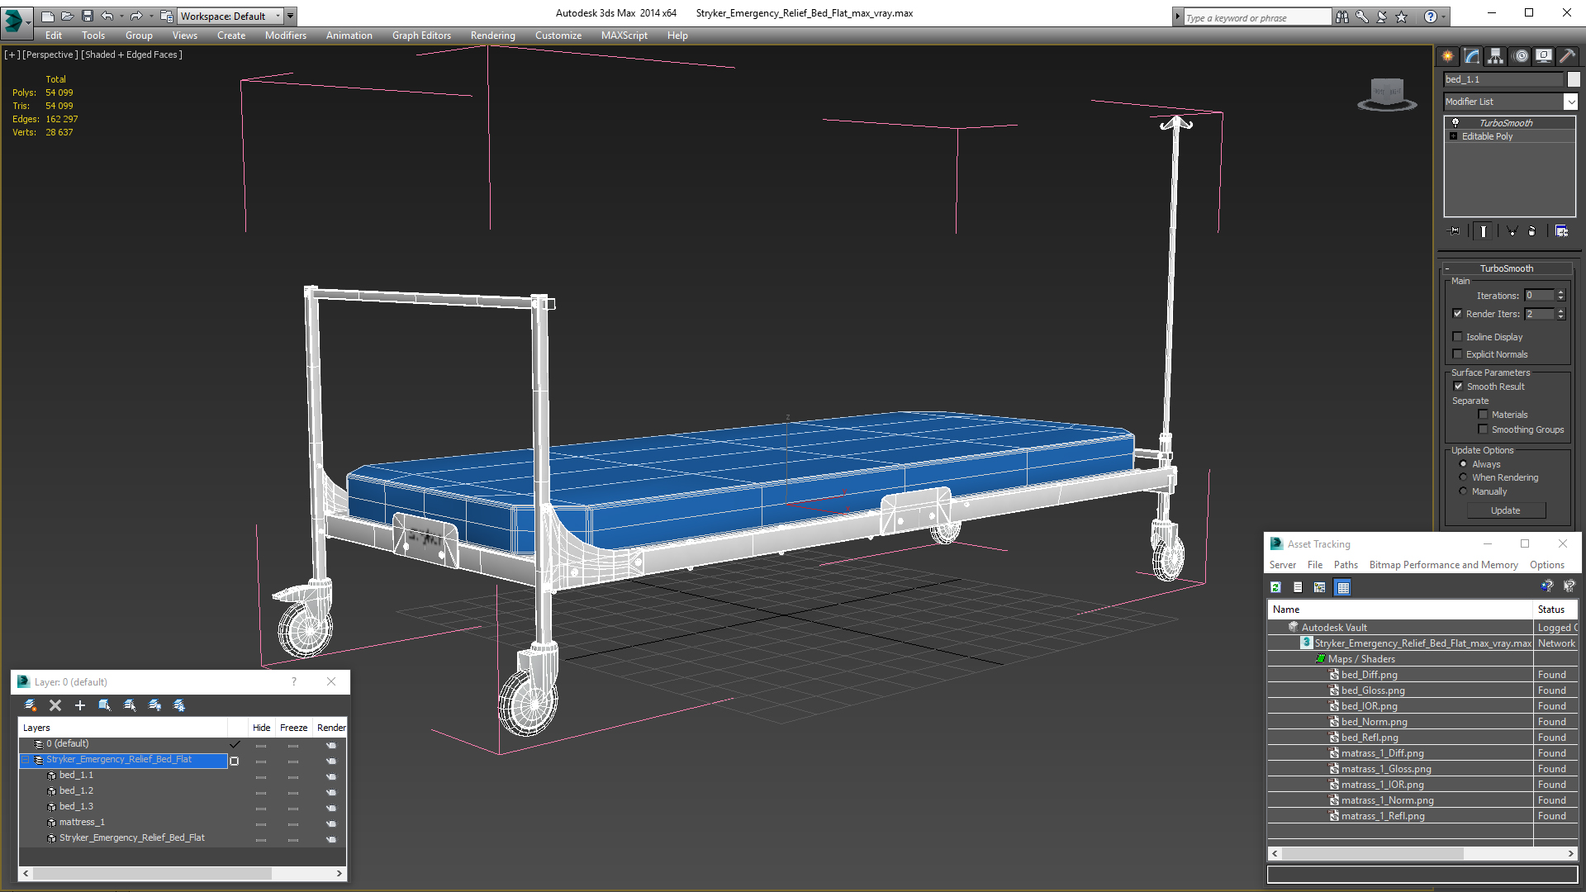Click the New Scene icon

(x=47, y=16)
